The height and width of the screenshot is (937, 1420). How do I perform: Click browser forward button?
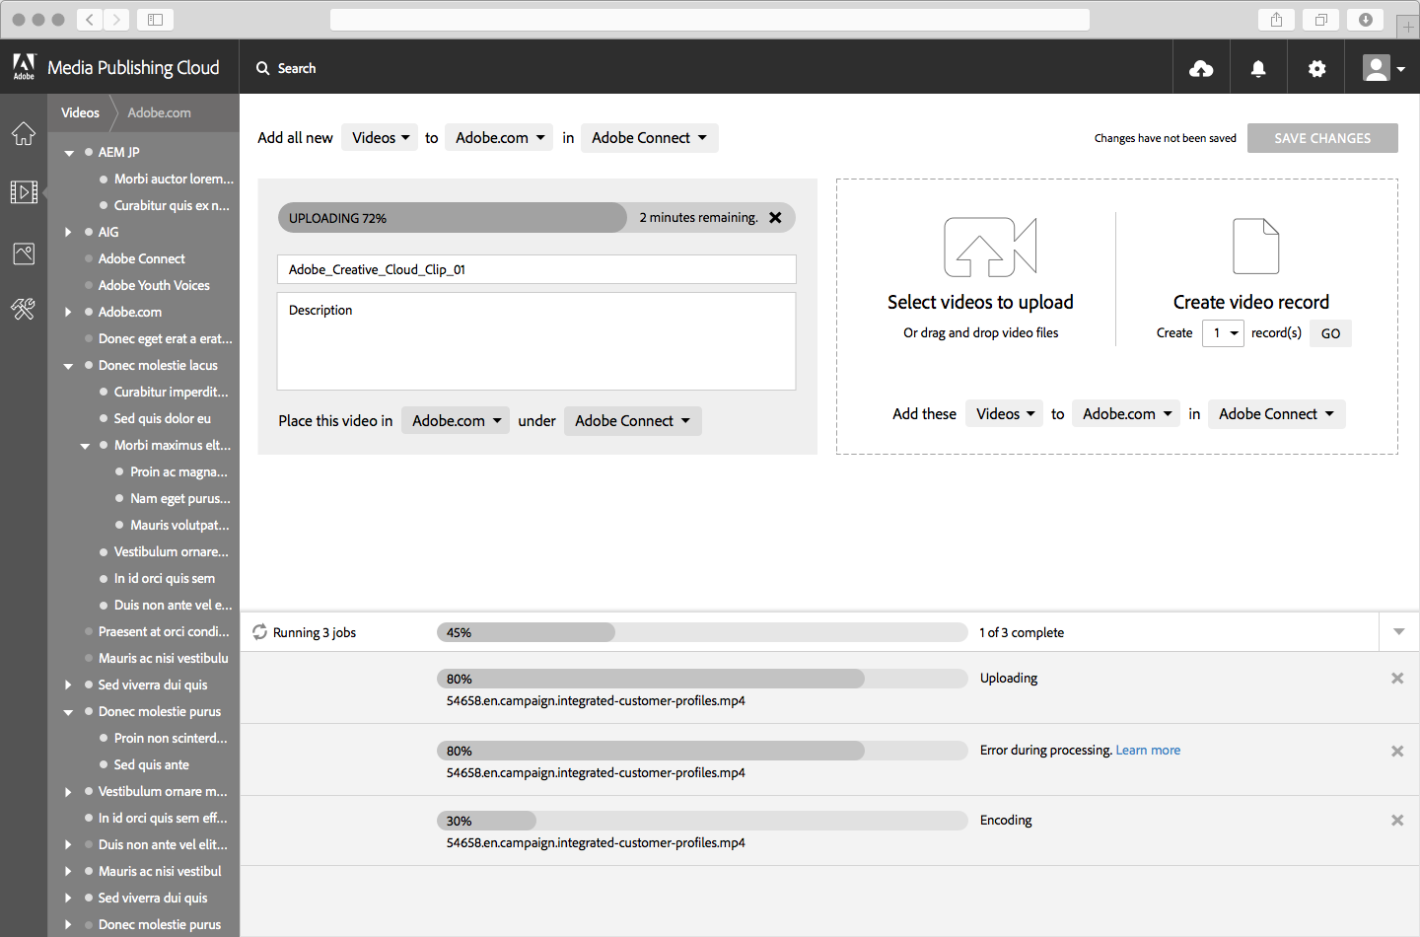point(117,19)
